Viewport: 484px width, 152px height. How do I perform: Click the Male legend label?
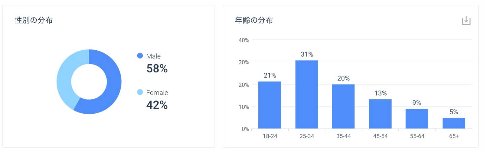(153, 56)
